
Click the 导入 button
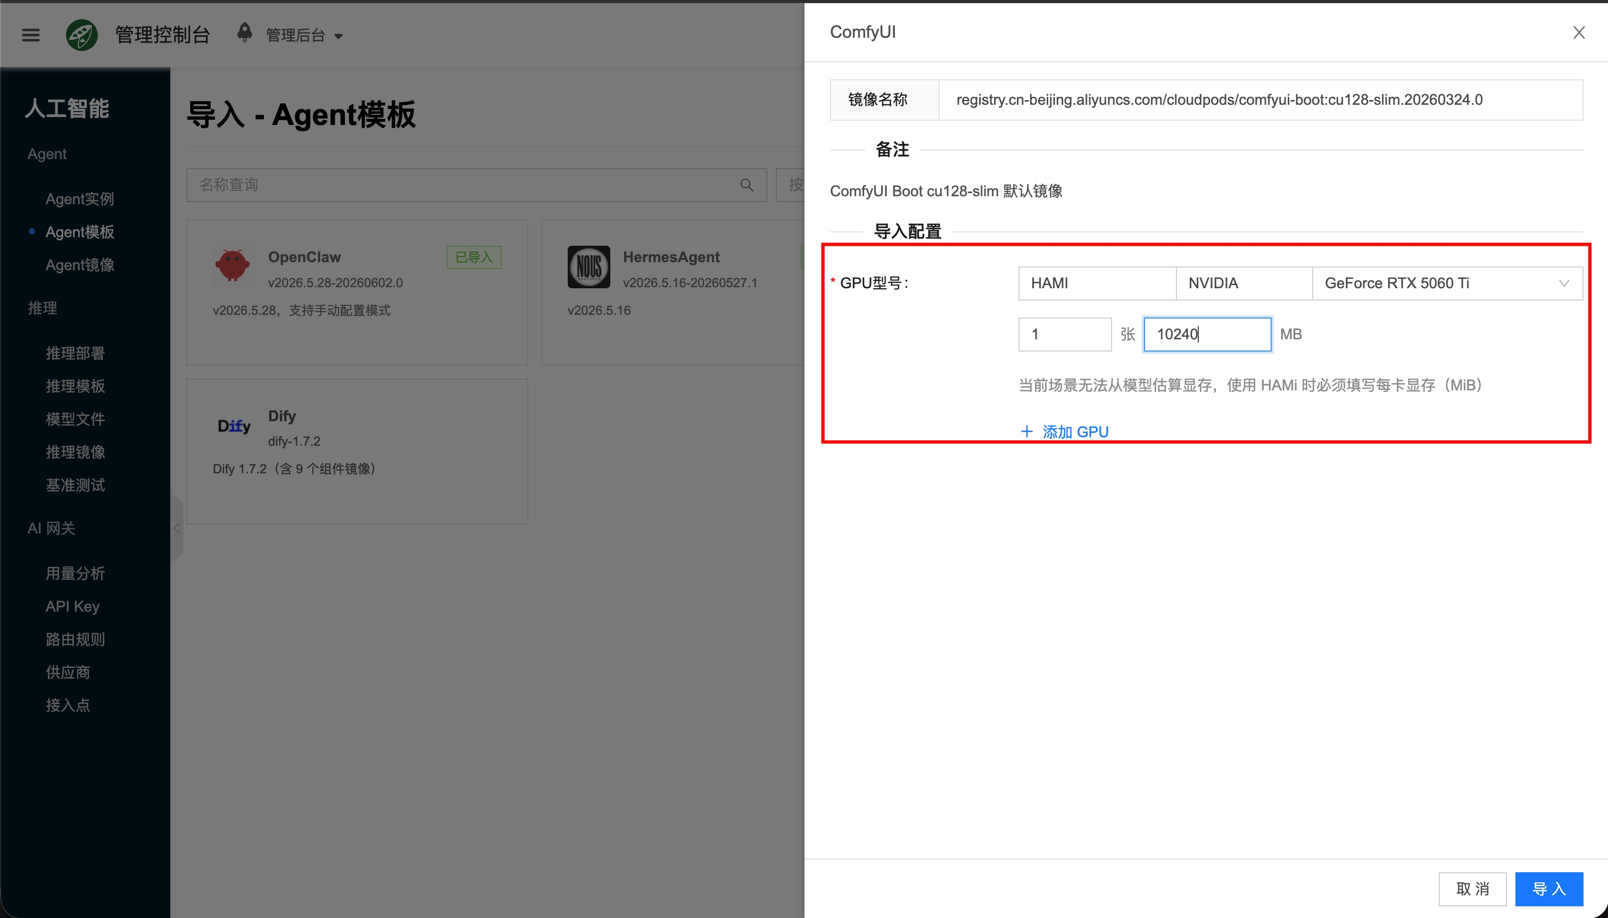(1549, 889)
